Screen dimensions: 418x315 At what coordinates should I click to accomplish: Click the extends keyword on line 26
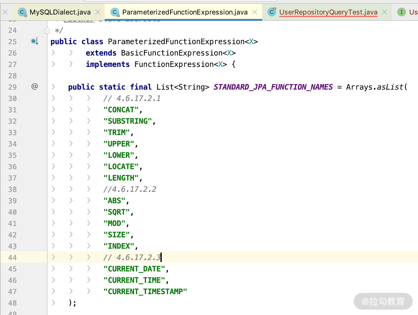click(101, 53)
